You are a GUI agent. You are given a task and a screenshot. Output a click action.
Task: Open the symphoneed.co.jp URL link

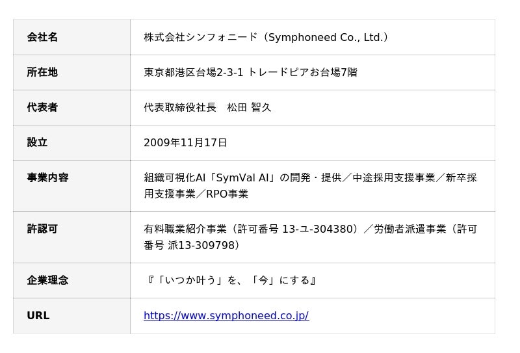[226, 315]
